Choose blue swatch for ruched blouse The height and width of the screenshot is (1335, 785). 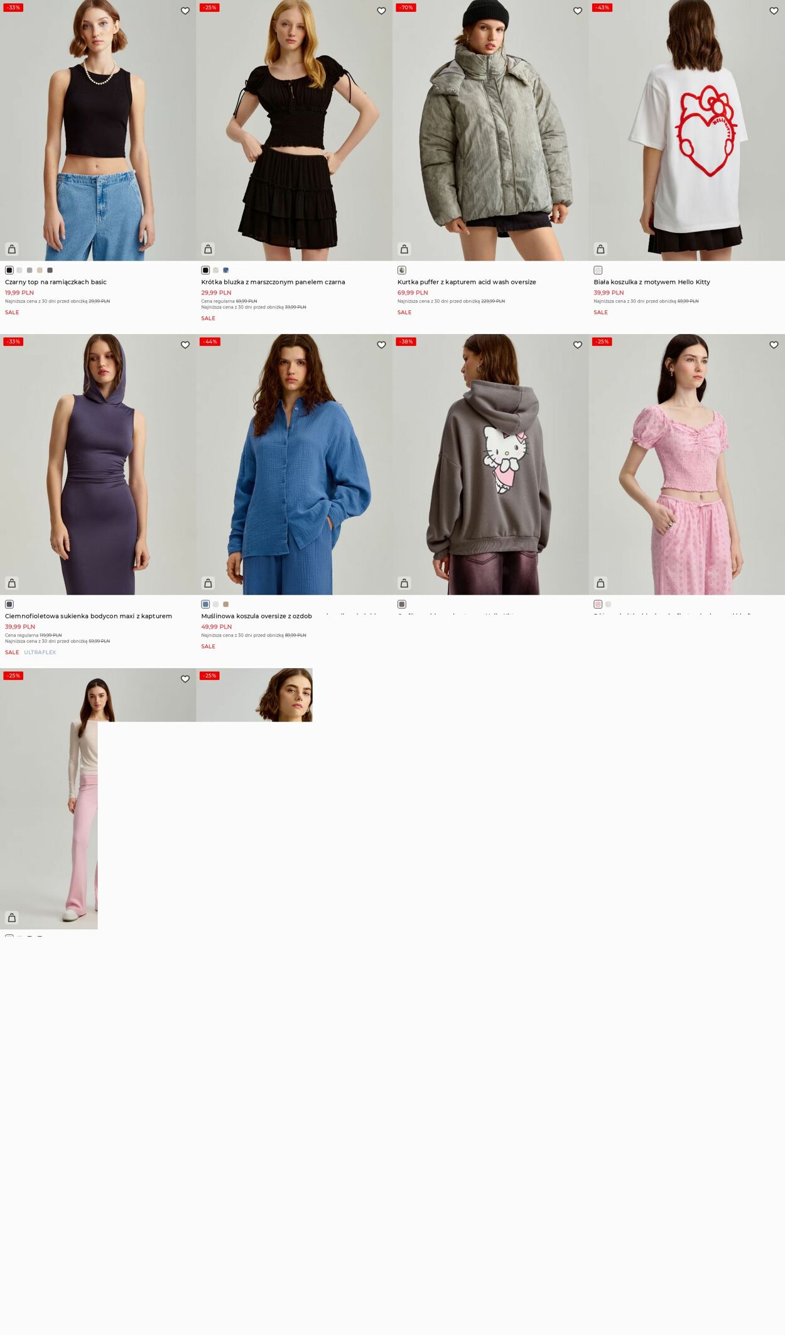click(226, 270)
